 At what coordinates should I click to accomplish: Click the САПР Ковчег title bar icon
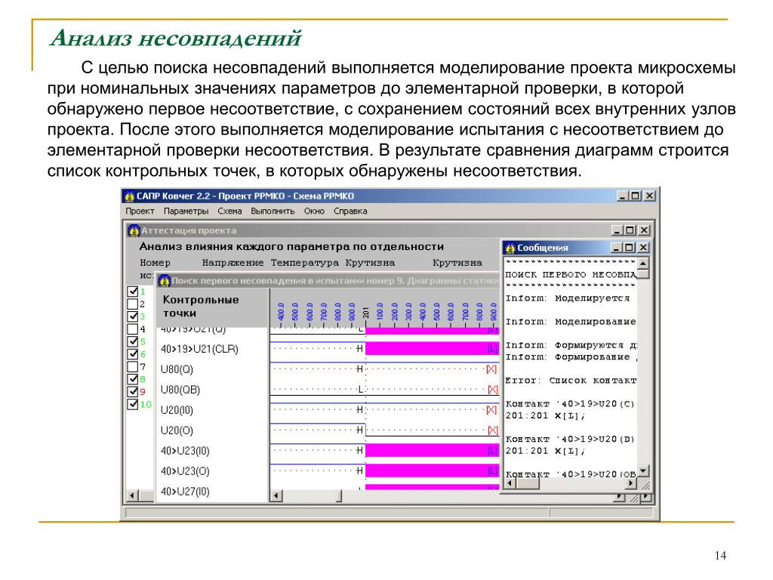click(x=129, y=195)
